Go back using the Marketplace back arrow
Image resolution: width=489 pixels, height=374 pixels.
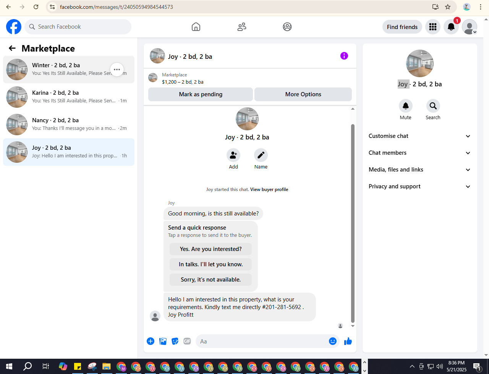[12, 48]
